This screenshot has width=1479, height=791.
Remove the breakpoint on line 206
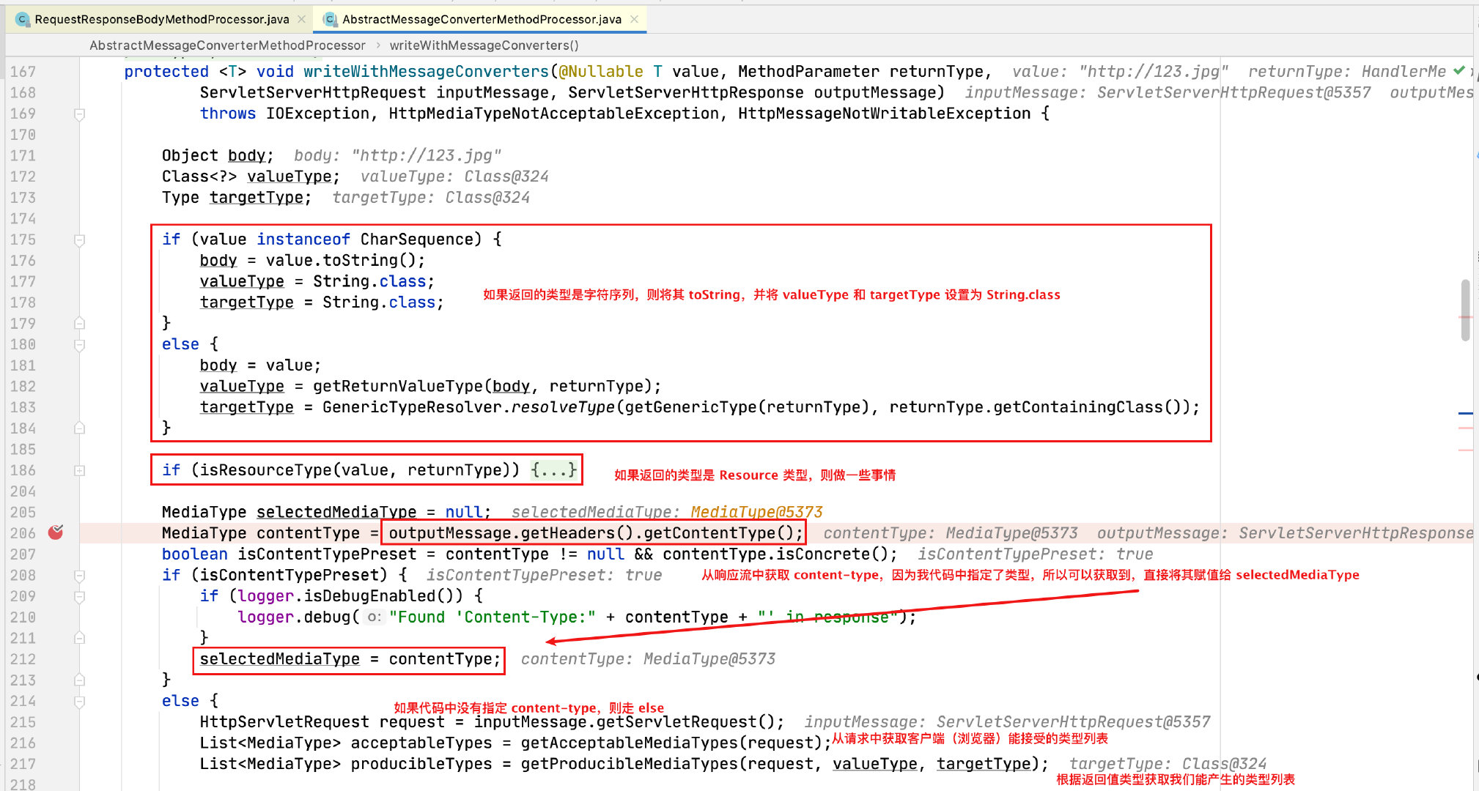56,532
